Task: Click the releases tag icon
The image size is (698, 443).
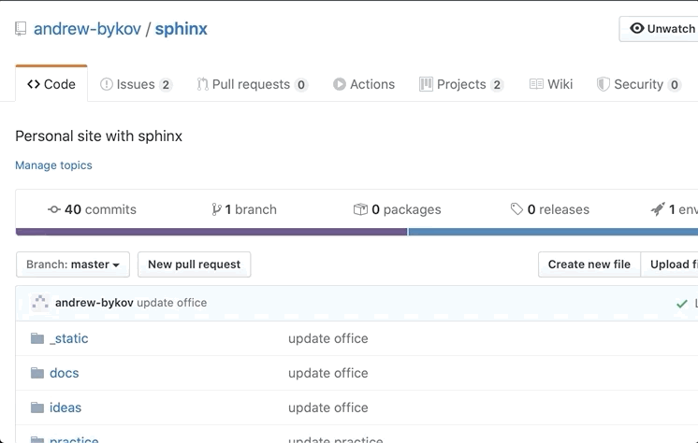Action: pyautogui.click(x=516, y=209)
